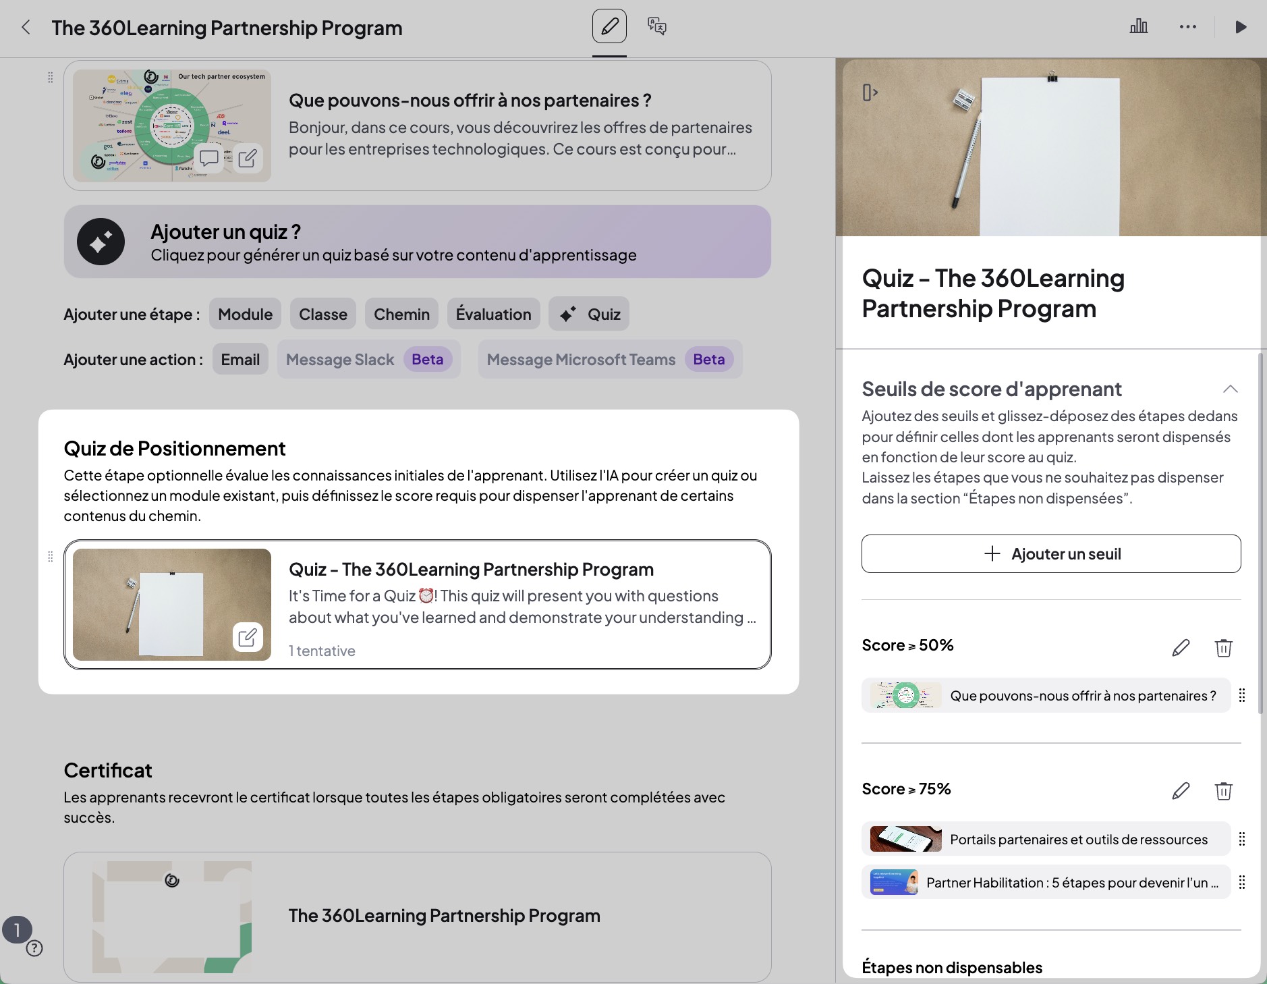The width and height of the screenshot is (1267, 984).
Task: Grab the drag handle beside the quiz card
Action: tap(50, 557)
